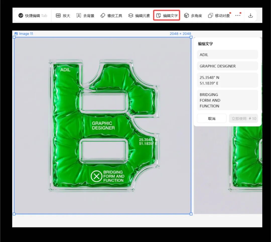The width and height of the screenshot is (271, 242).
Task: Edit the GRAPHIC DESIGNER text field
Action: click(227, 66)
